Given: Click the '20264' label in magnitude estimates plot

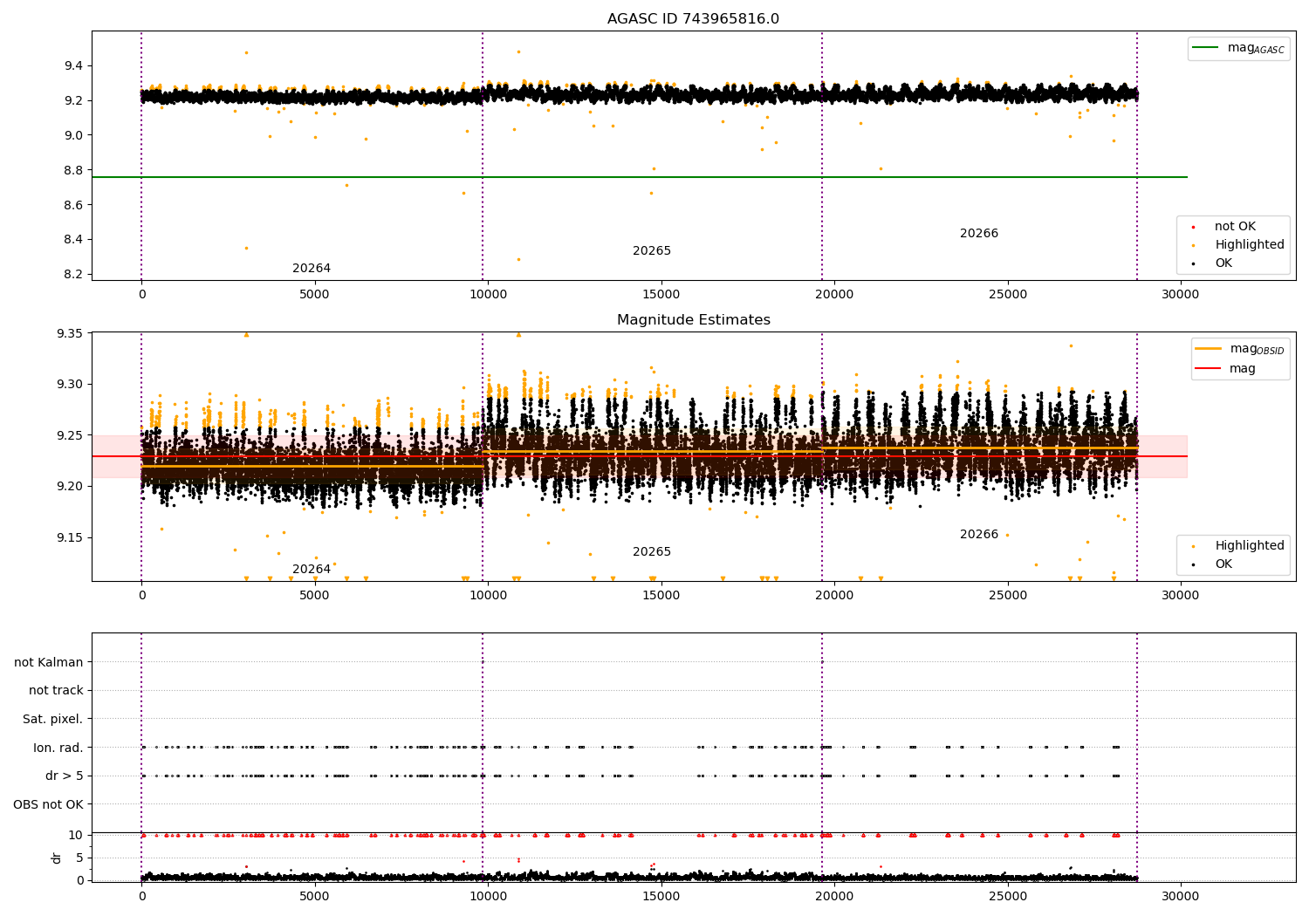Looking at the screenshot, I should pyautogui.click(x=312, y=570).
